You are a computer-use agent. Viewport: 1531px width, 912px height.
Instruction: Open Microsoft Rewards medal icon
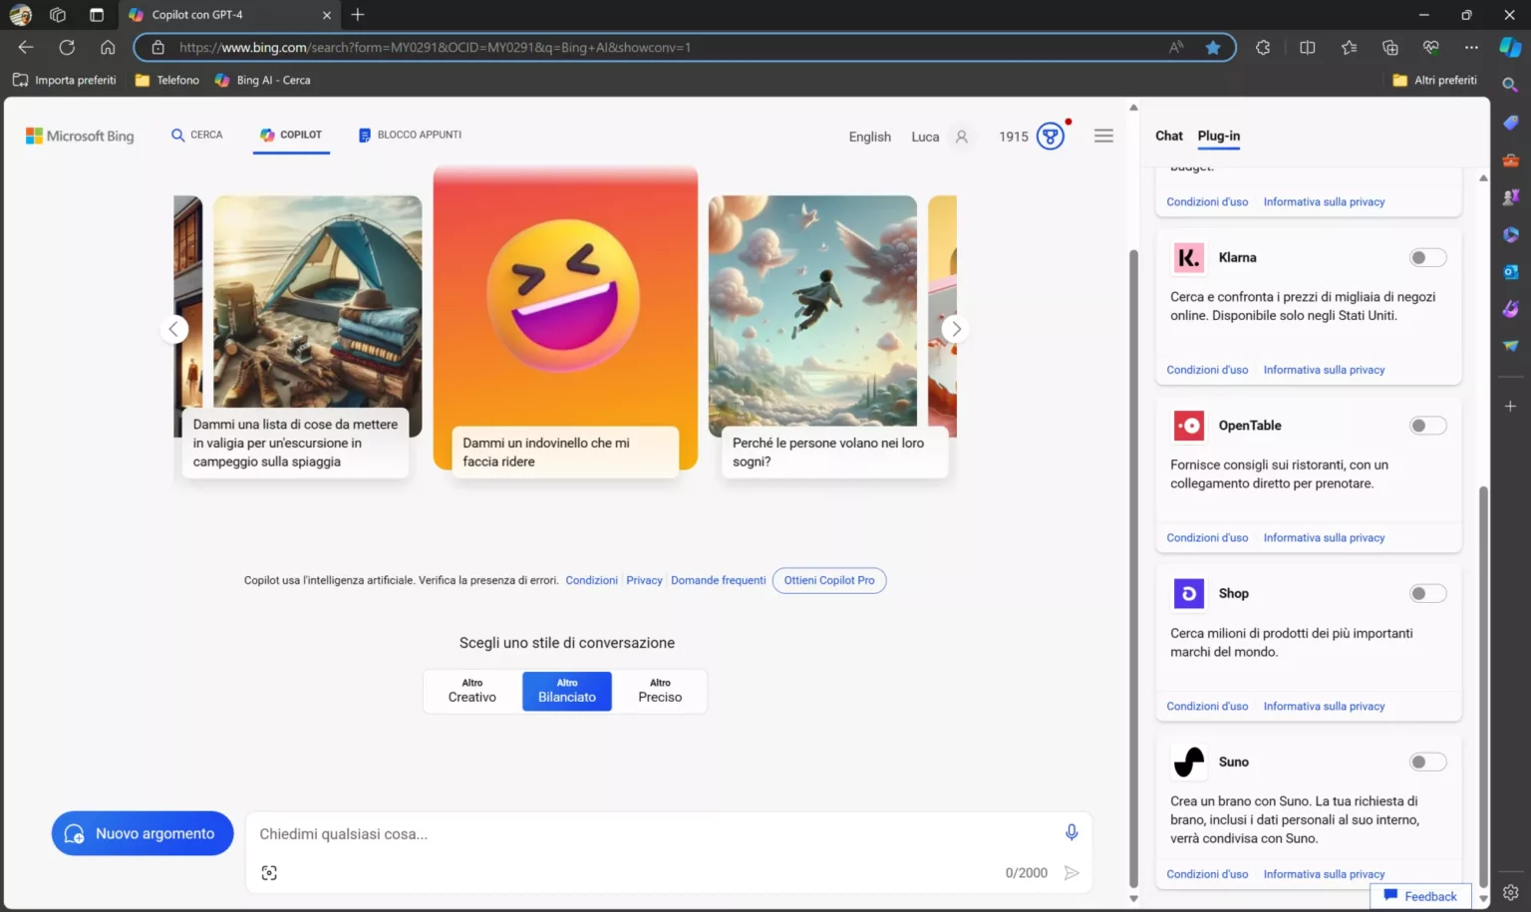(1051, 136)
